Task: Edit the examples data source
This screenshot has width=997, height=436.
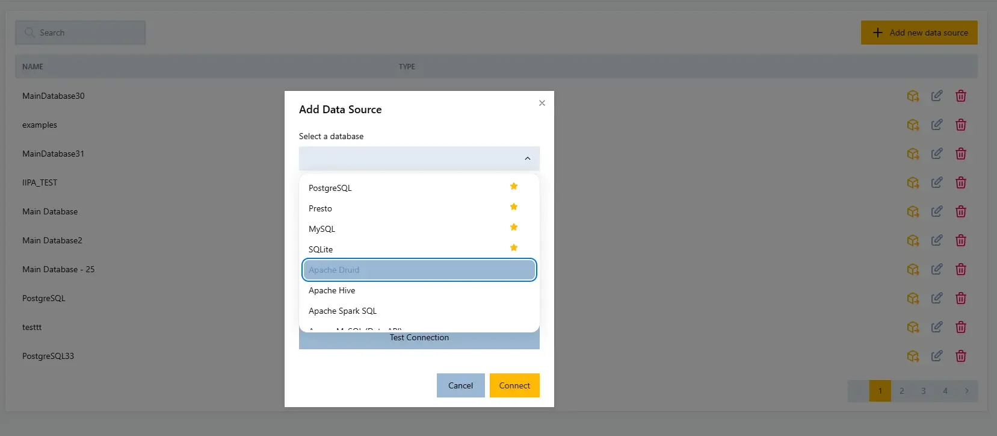Action: [937, 125]
